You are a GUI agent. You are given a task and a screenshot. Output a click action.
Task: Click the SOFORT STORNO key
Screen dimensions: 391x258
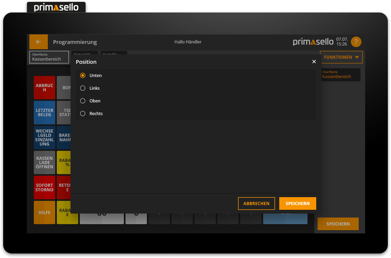click(x=44, y=187)
